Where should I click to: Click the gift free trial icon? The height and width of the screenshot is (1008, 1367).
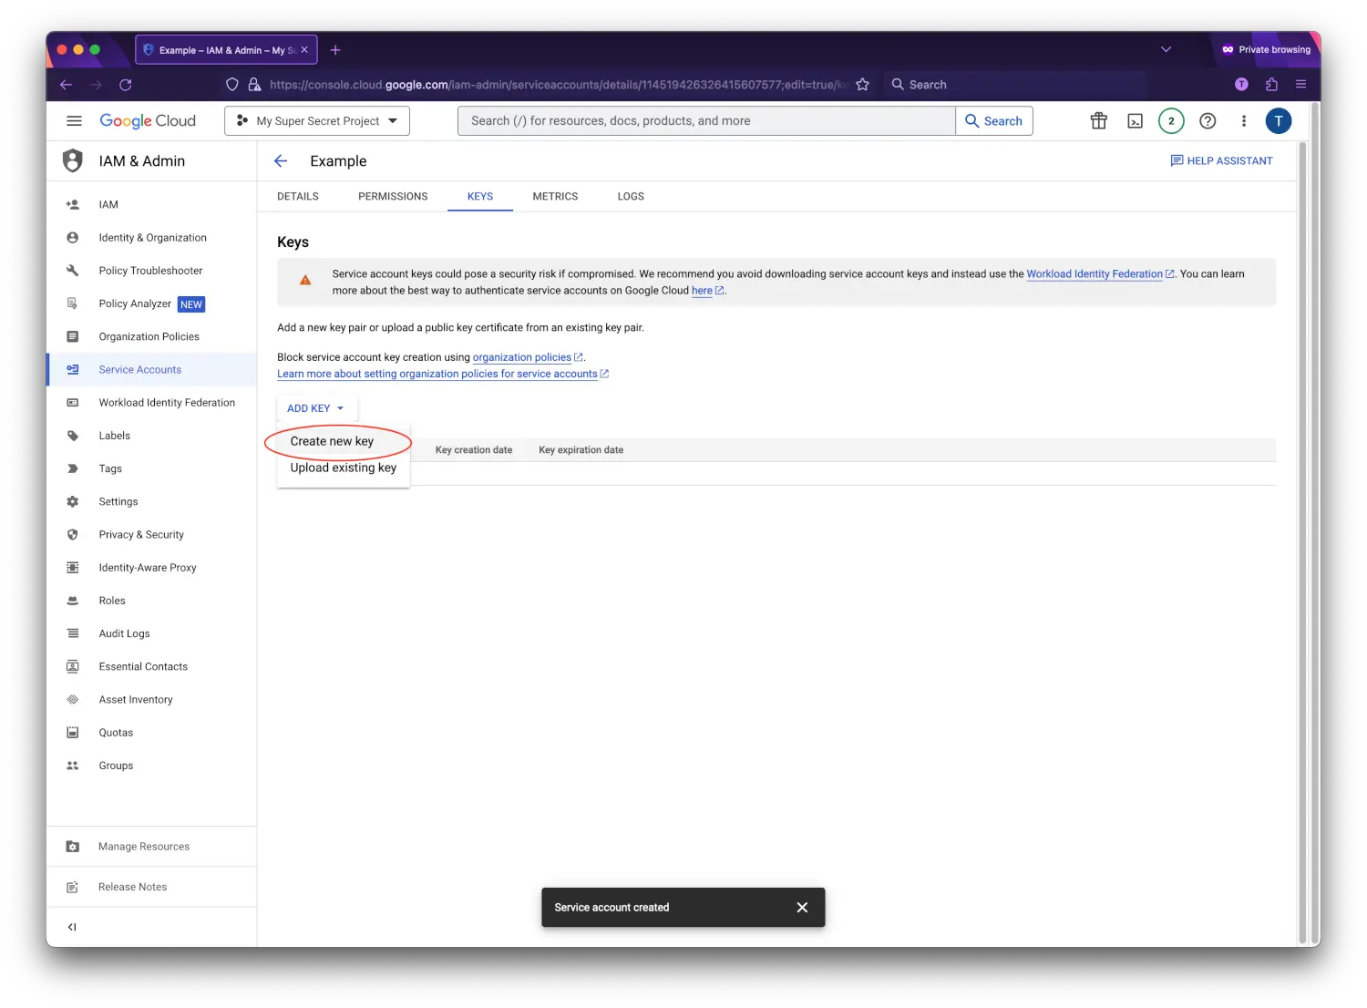[1099, 121]
